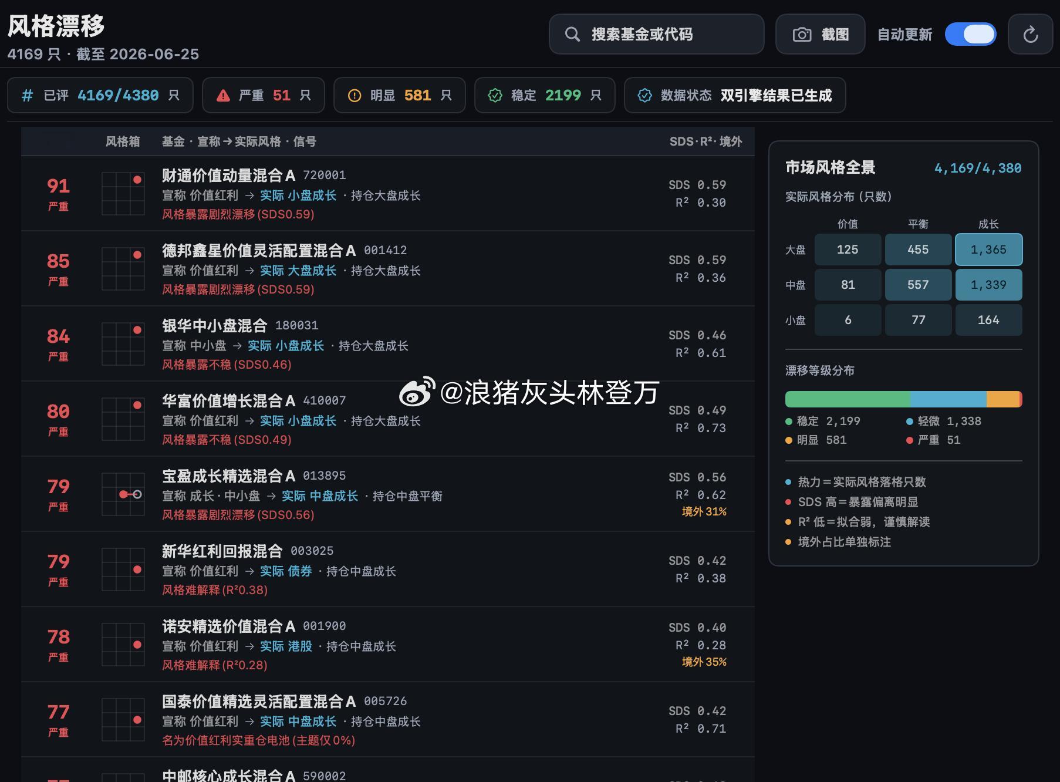Click orange 明显 segment of drift bar
The width and height of the screenshot is (1060, 782).
point(1003,399)
